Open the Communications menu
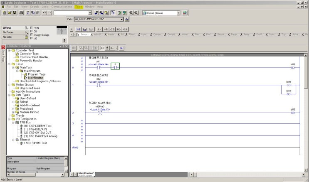The height and width of the screenshot is (182, 309). click(x=62, y=7)
